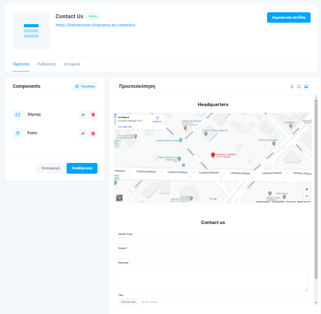Switch preview to desktop view icon
The height and width of the screenshot is (314, 321).
tap(306, 87)
